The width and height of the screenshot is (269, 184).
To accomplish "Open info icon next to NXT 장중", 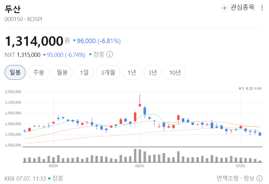I will click(110, 55).
